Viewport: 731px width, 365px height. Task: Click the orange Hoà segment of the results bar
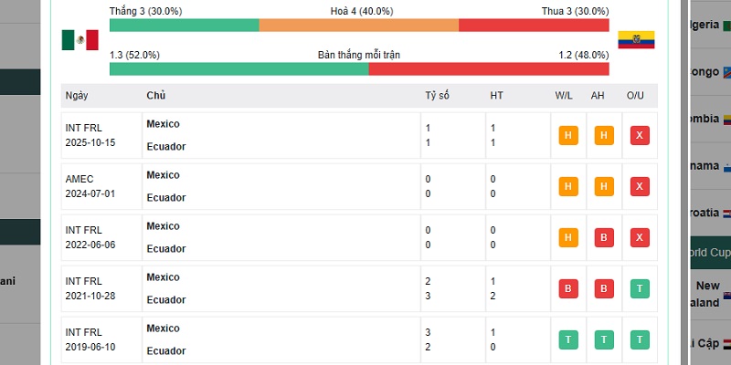click(x=359, y=26)
